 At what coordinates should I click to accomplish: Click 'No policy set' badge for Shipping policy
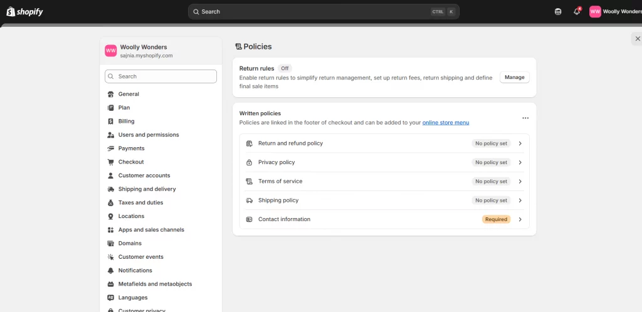492,200
